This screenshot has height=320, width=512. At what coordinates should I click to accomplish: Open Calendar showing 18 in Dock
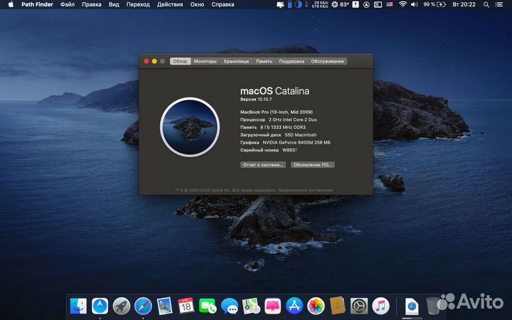click(186, 306)
